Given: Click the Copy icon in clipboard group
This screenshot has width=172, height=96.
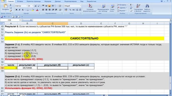Looking at the screenshot, I should click(x=11, y=8).
